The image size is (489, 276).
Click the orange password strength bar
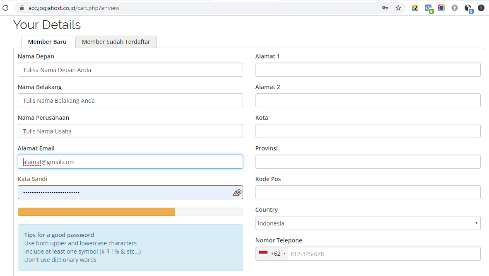click(x=96, y=212)
